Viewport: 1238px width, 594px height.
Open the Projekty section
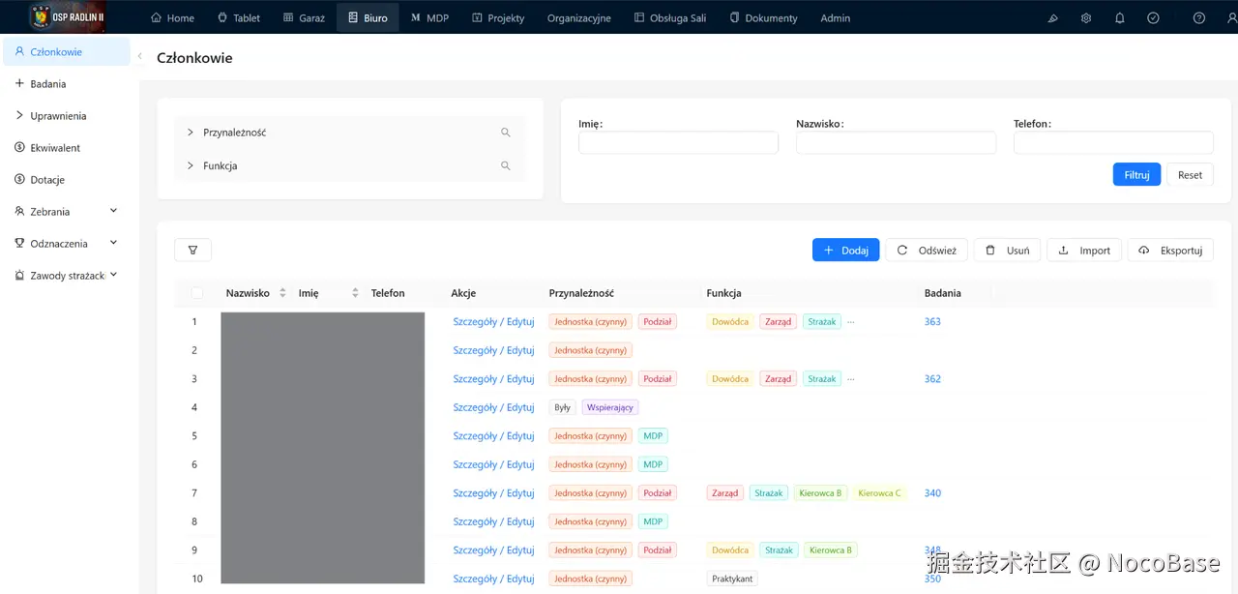498,17
